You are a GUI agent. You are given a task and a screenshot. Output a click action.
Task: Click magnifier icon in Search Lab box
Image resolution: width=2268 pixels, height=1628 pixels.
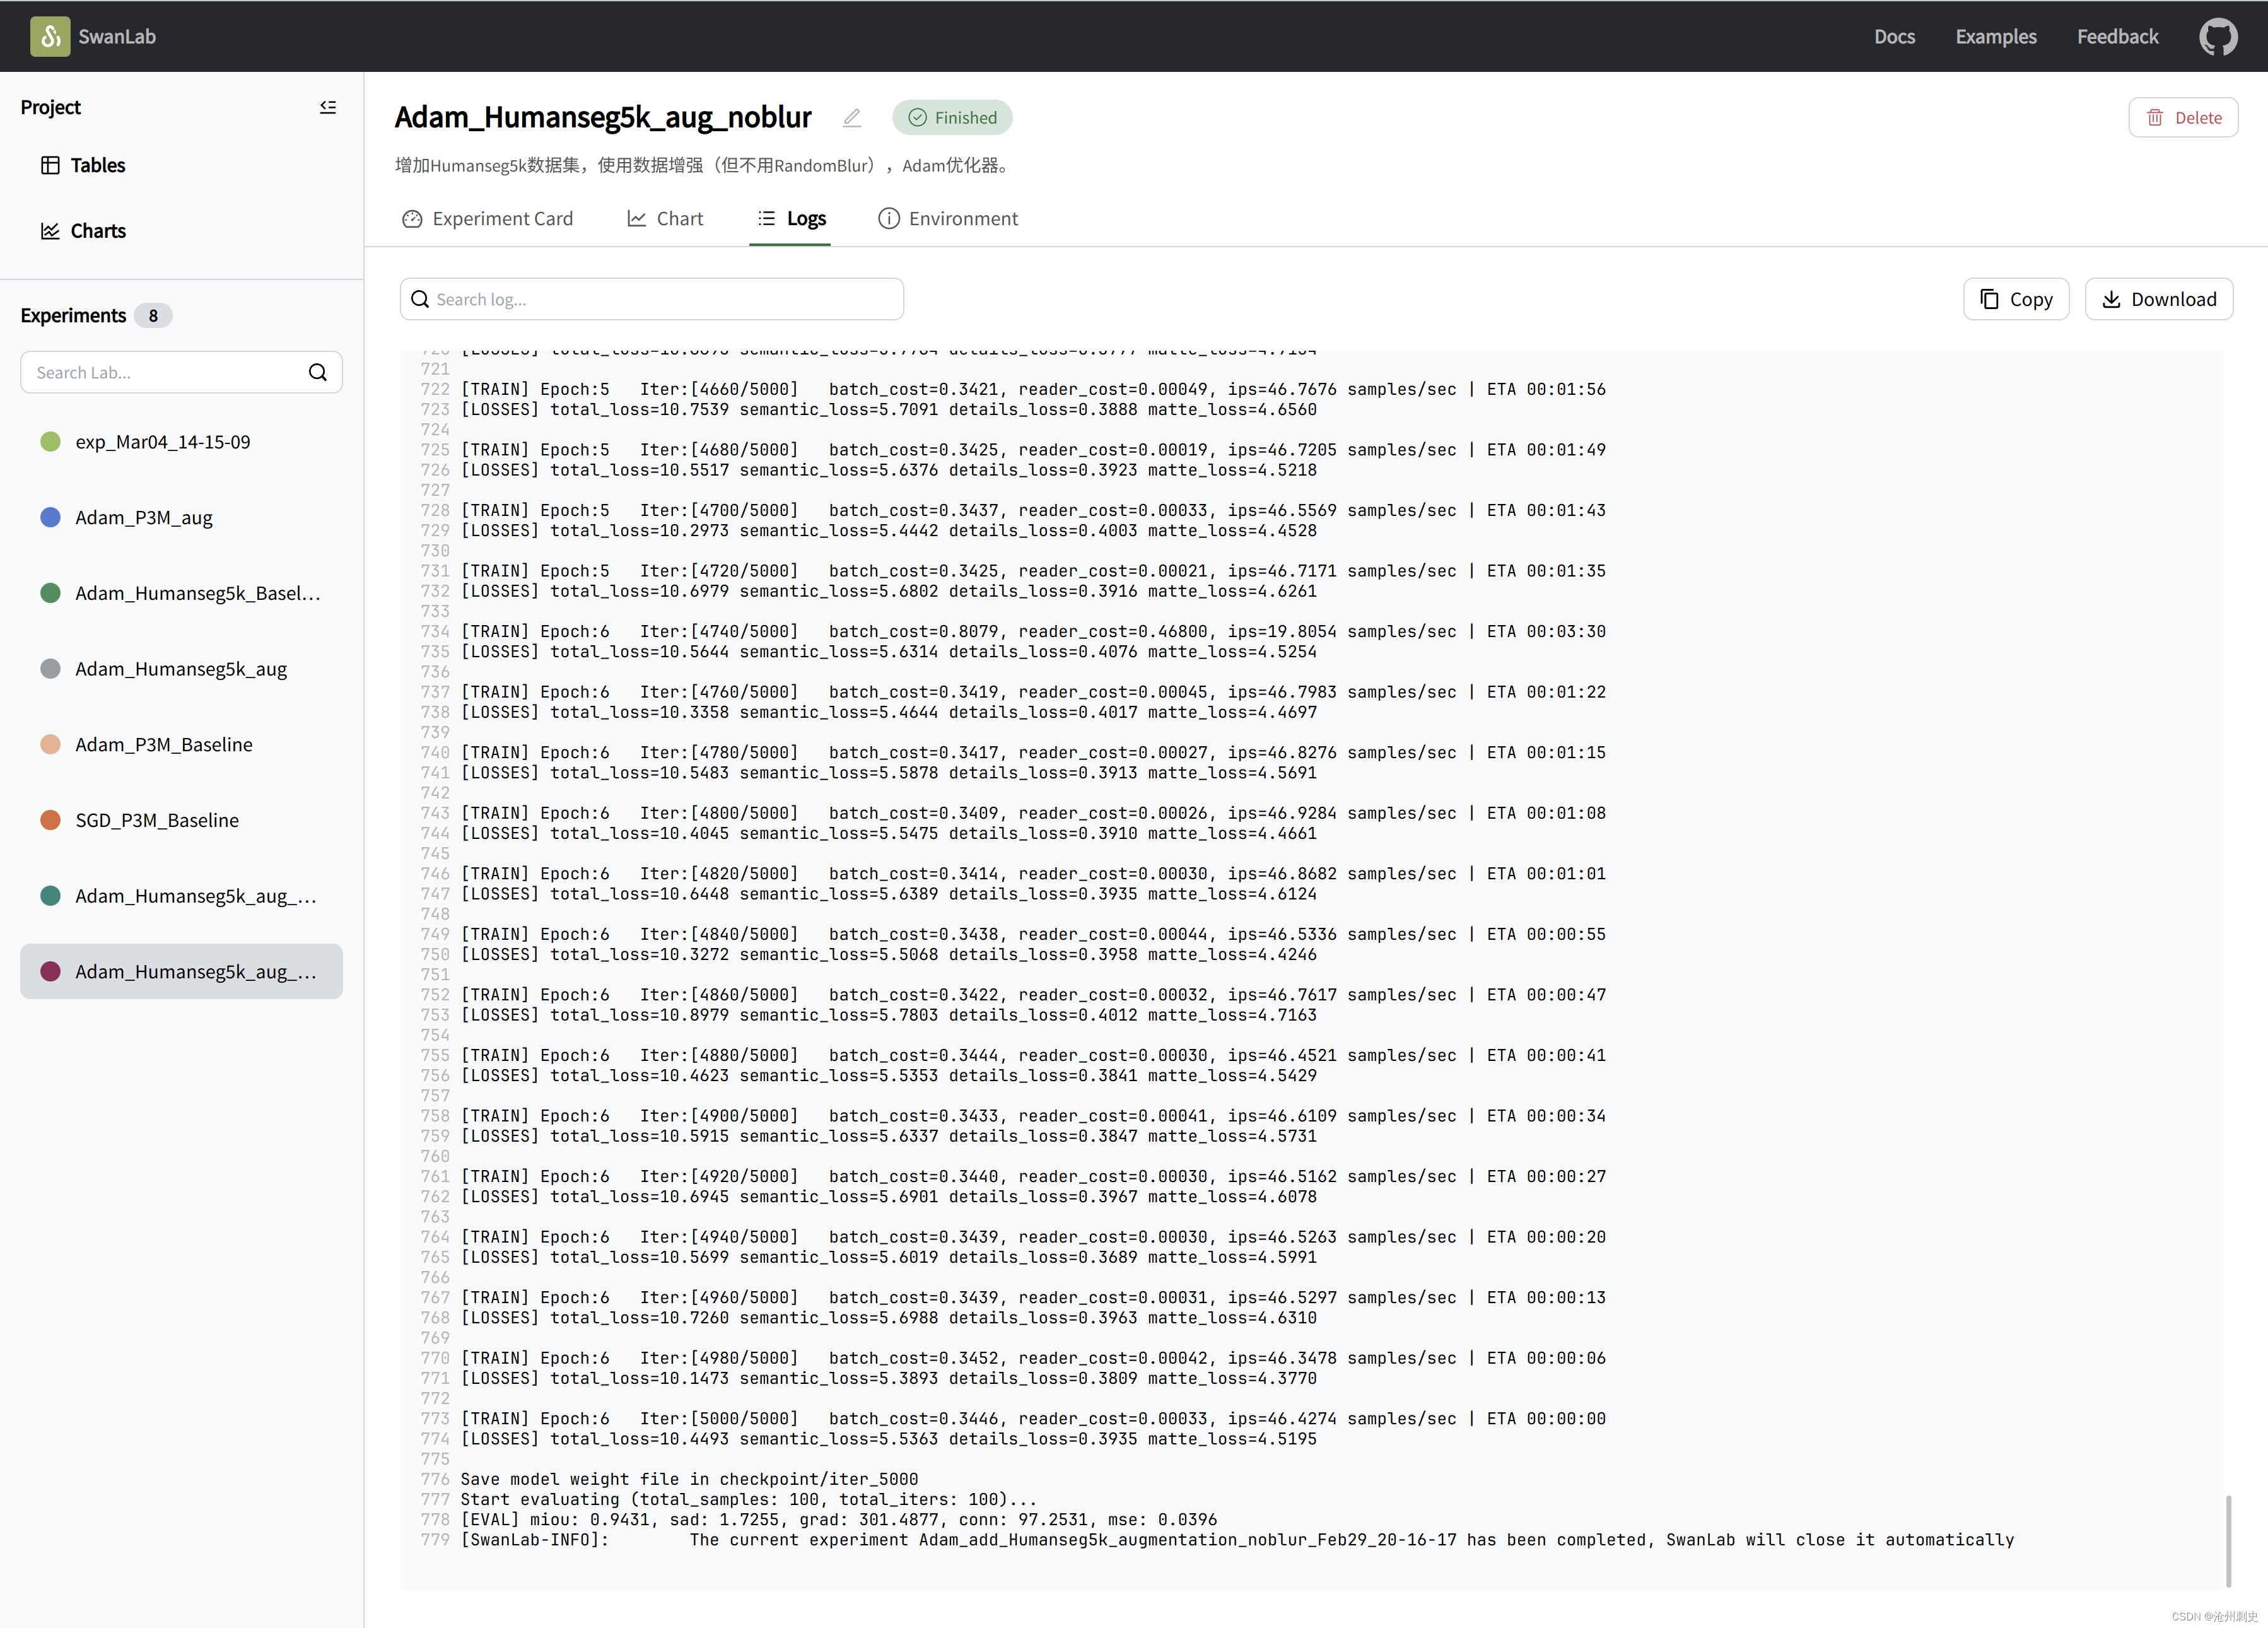317,373
